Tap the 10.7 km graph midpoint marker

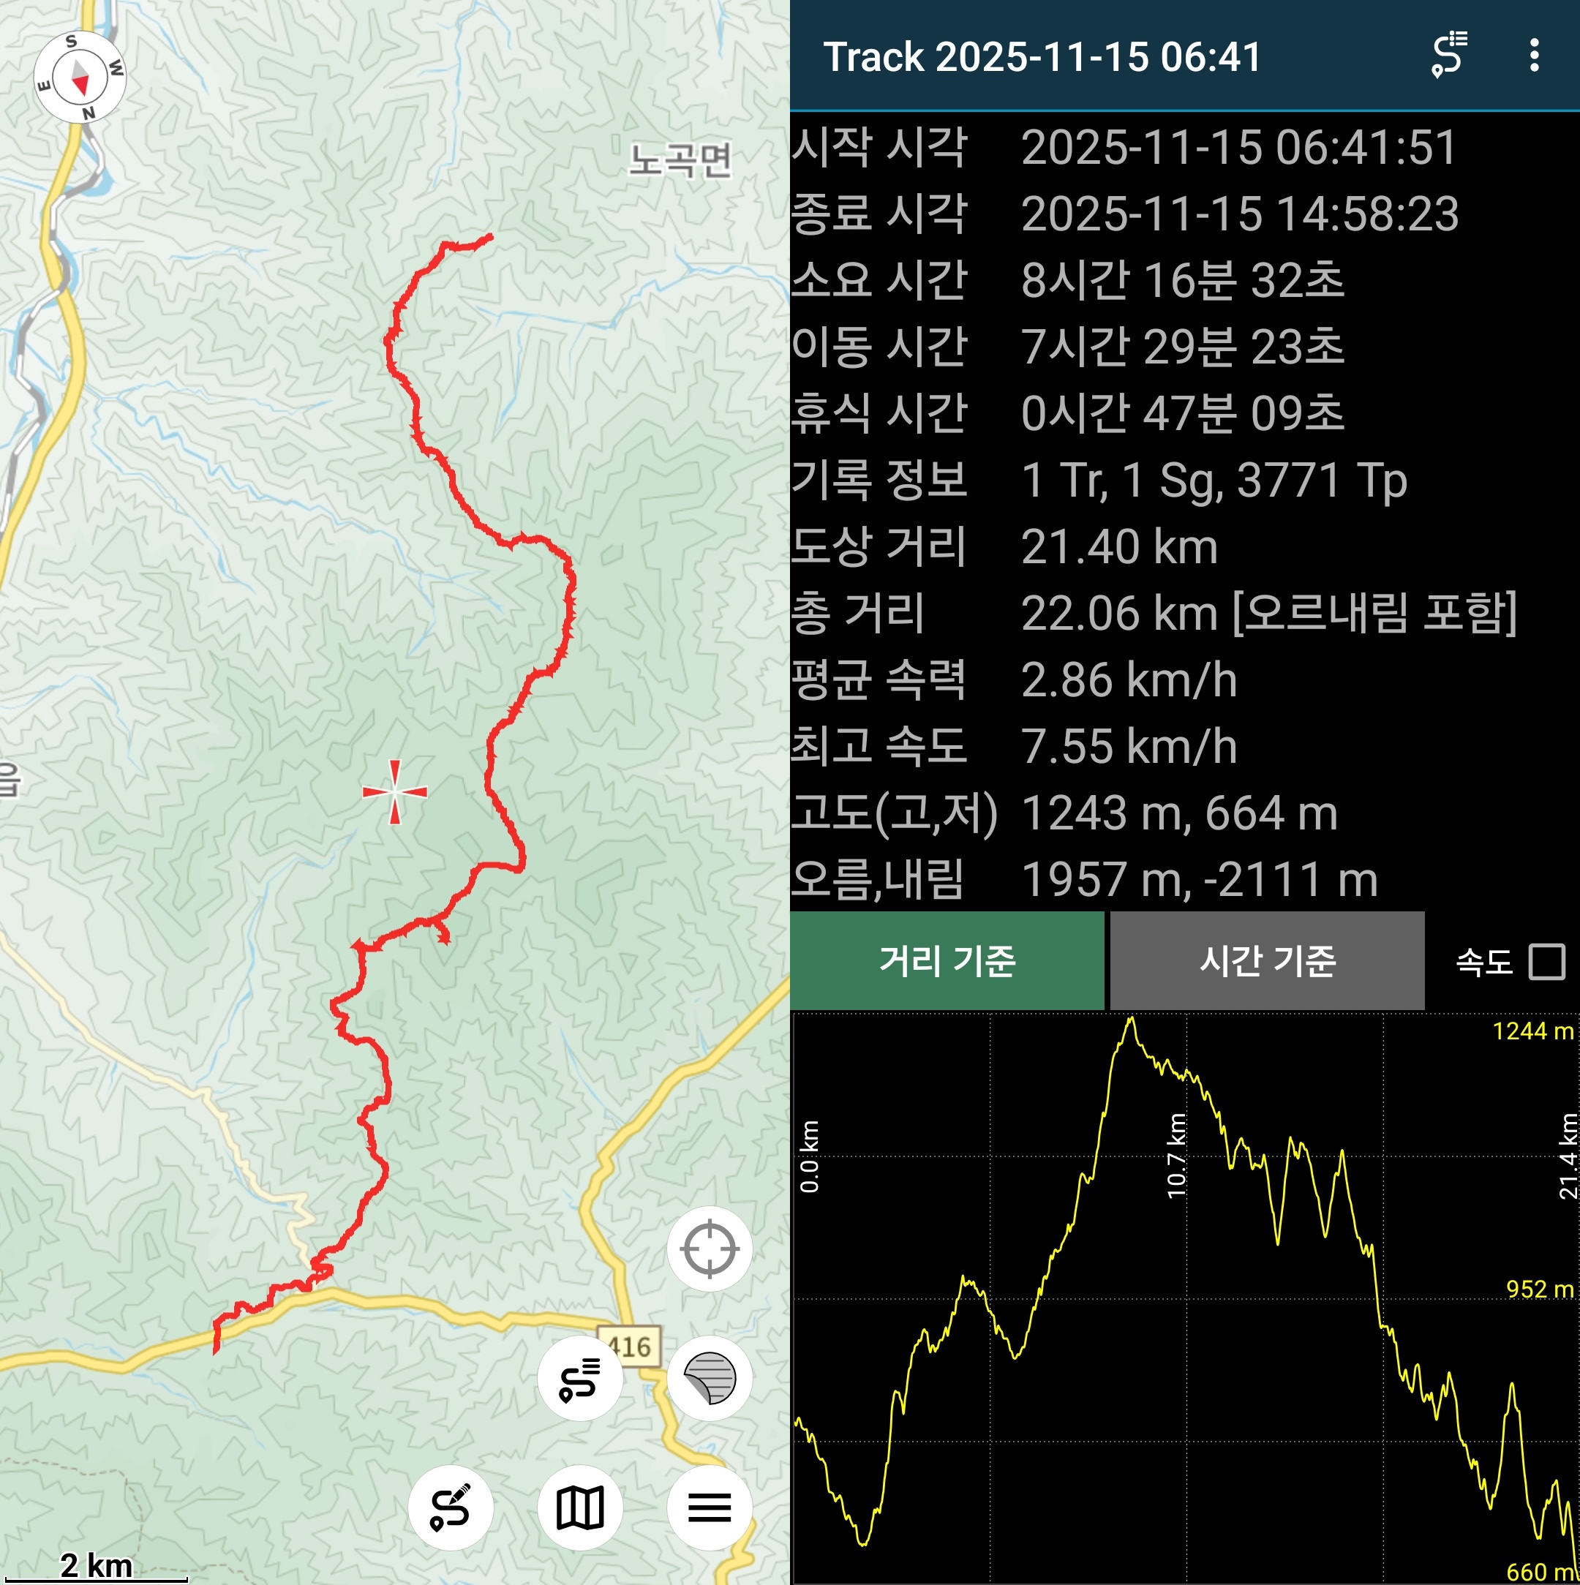[x=1176, y=1155]
